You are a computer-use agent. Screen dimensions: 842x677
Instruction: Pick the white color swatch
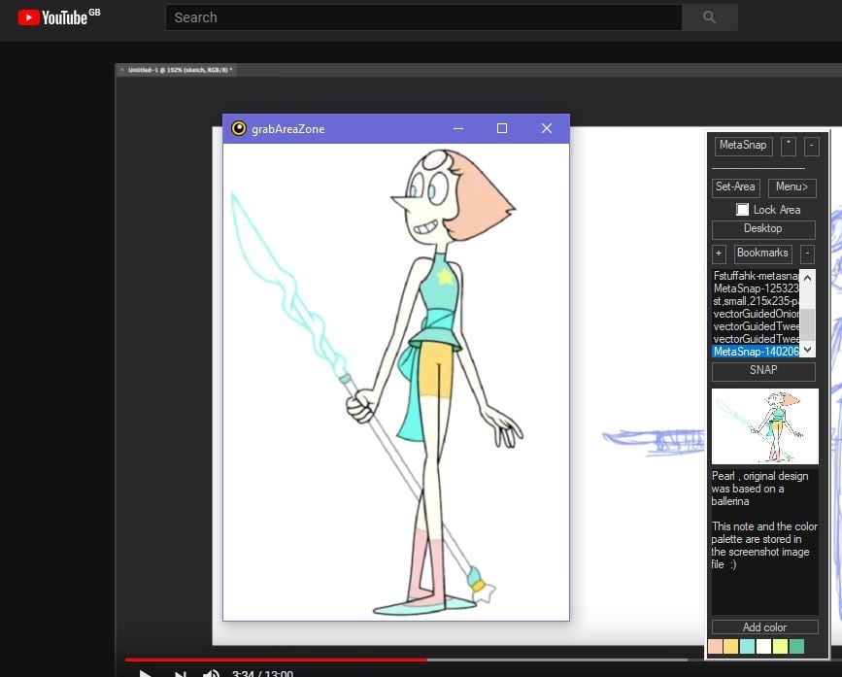[763, 646]
